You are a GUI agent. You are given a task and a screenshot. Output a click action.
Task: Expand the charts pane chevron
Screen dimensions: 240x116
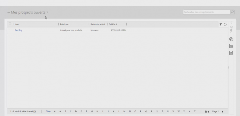coord(231,22)
